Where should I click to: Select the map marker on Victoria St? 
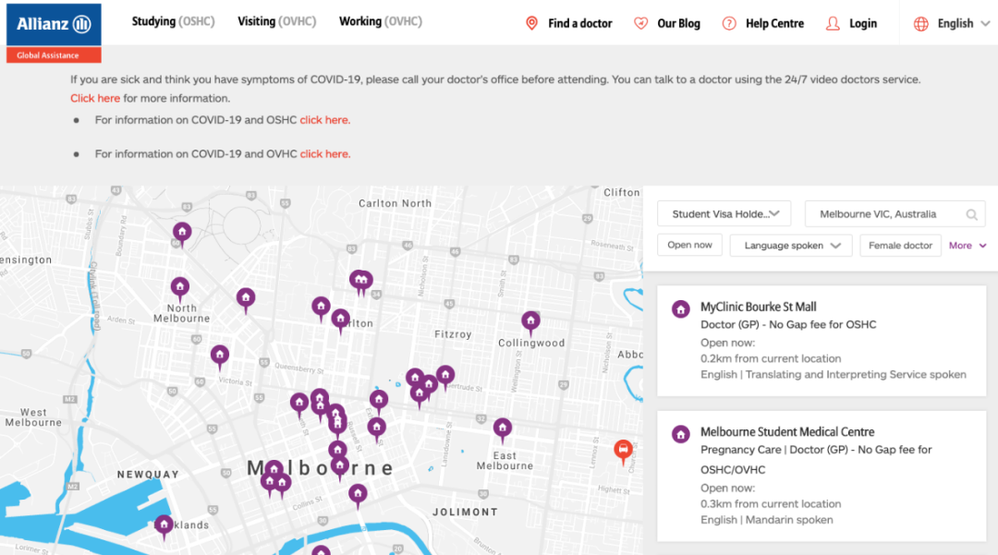coord(220,356)
